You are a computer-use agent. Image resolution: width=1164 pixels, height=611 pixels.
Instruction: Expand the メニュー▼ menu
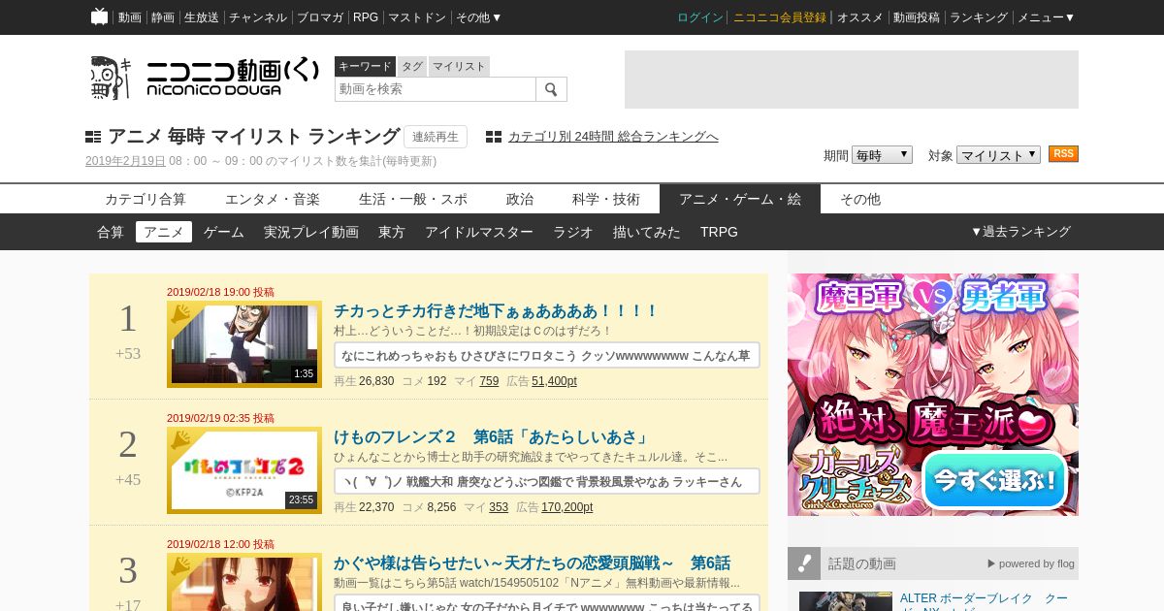coord(1046,17)
